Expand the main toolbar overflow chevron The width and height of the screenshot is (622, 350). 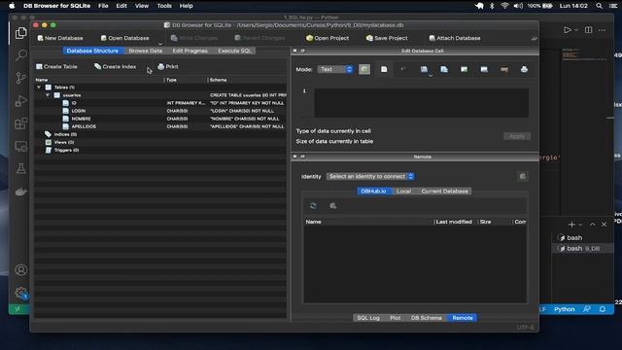(534, 39)
